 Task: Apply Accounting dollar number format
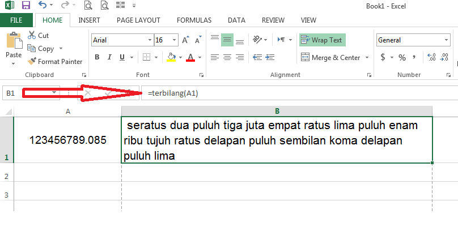click(383, 57)
